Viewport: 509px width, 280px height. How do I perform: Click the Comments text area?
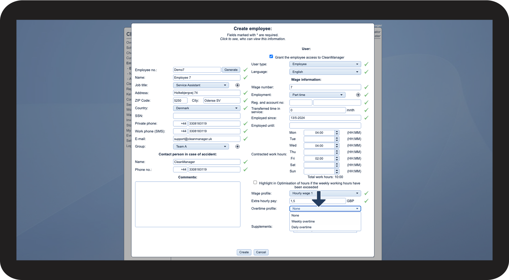(x=188, y=204)
